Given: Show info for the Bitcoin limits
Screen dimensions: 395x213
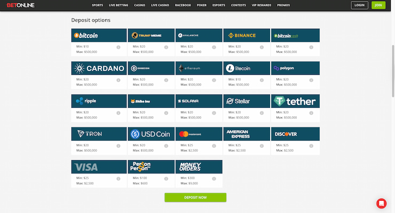Looking at the screenshot, I should pyautogui.click(x=118, y=47).
